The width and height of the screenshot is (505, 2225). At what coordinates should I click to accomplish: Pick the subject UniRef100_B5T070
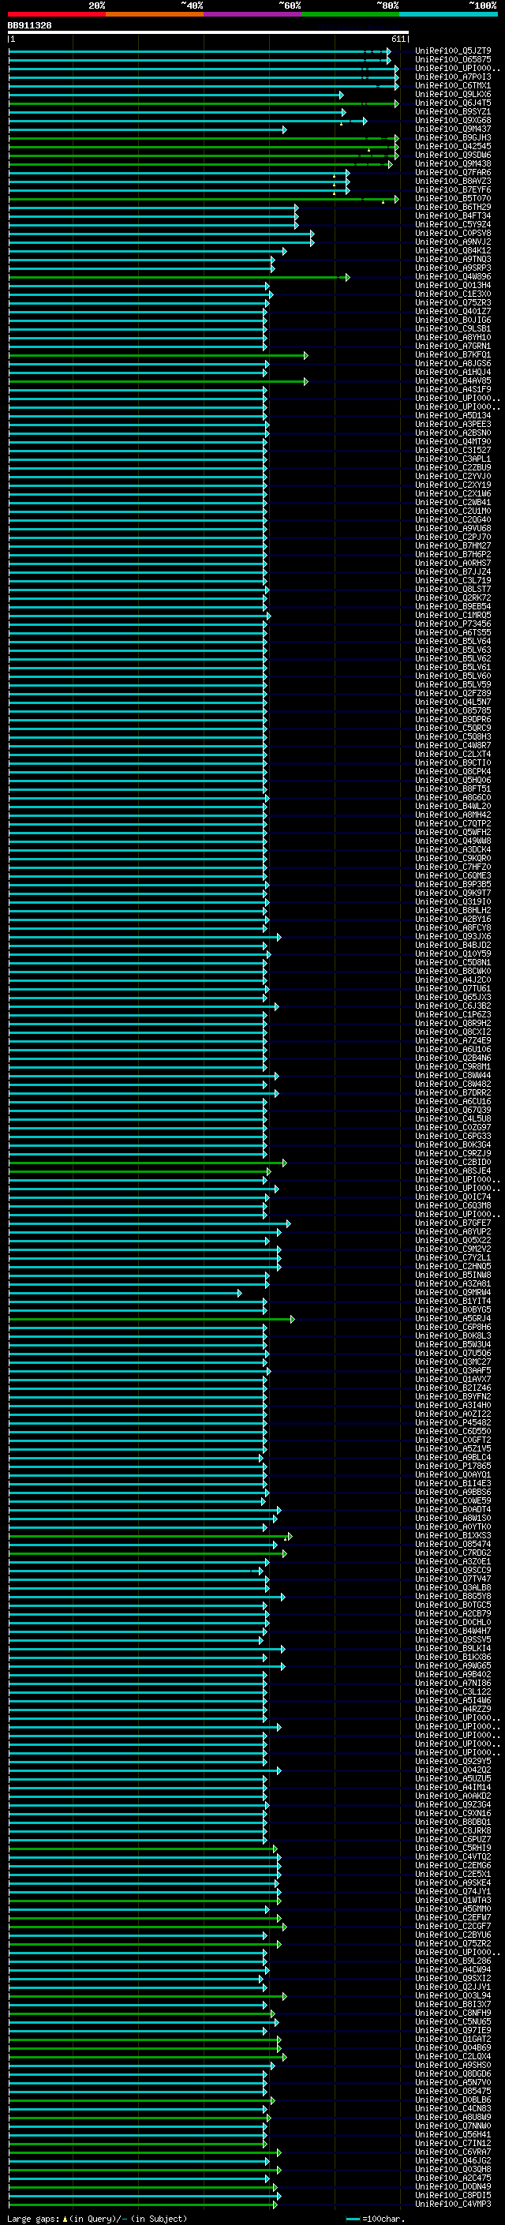click(453, 199)
